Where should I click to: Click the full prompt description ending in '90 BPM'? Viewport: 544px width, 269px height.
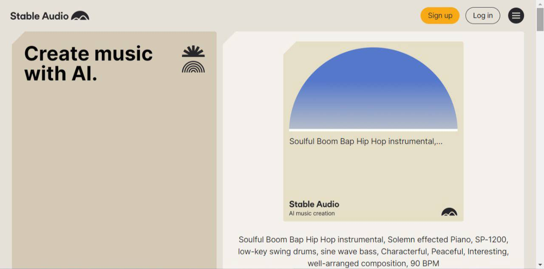[373, 251]
